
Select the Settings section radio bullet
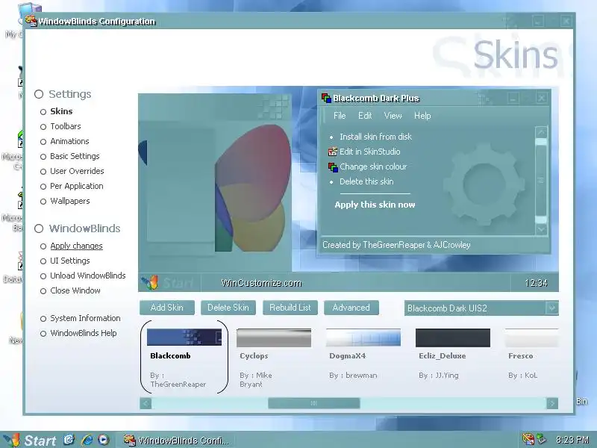coord(39,94)
